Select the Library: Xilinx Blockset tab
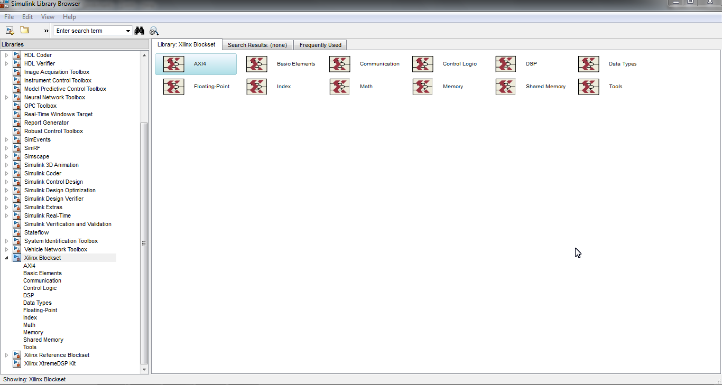Image resolution: width=722 pixels, height=385 pixels. click(187, 44)
